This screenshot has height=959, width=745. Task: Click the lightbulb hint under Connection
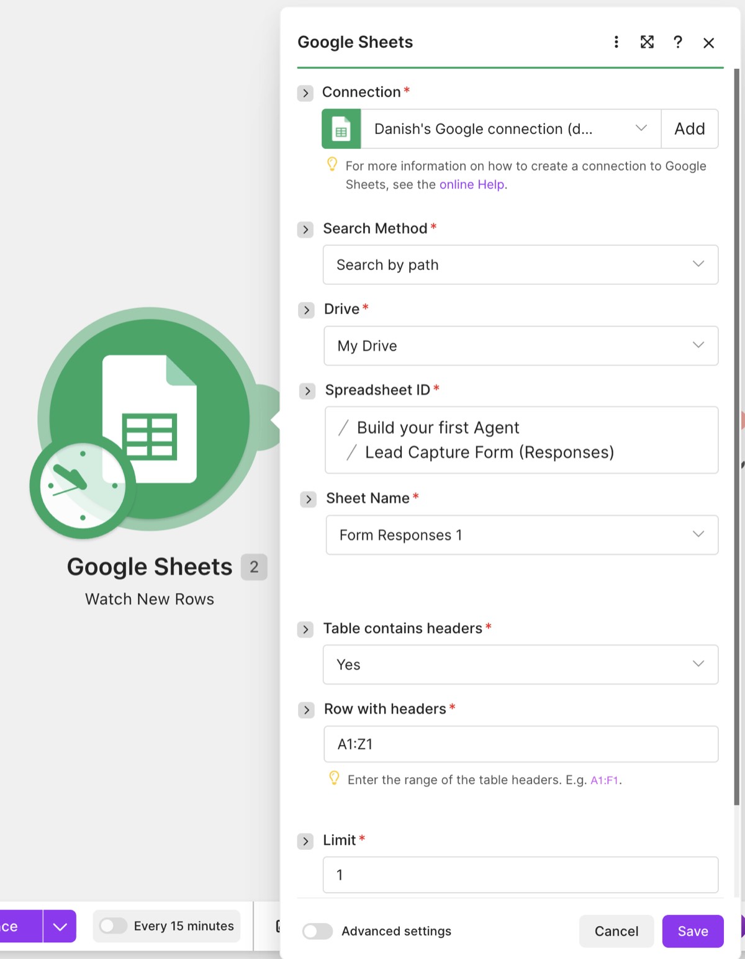332,164
